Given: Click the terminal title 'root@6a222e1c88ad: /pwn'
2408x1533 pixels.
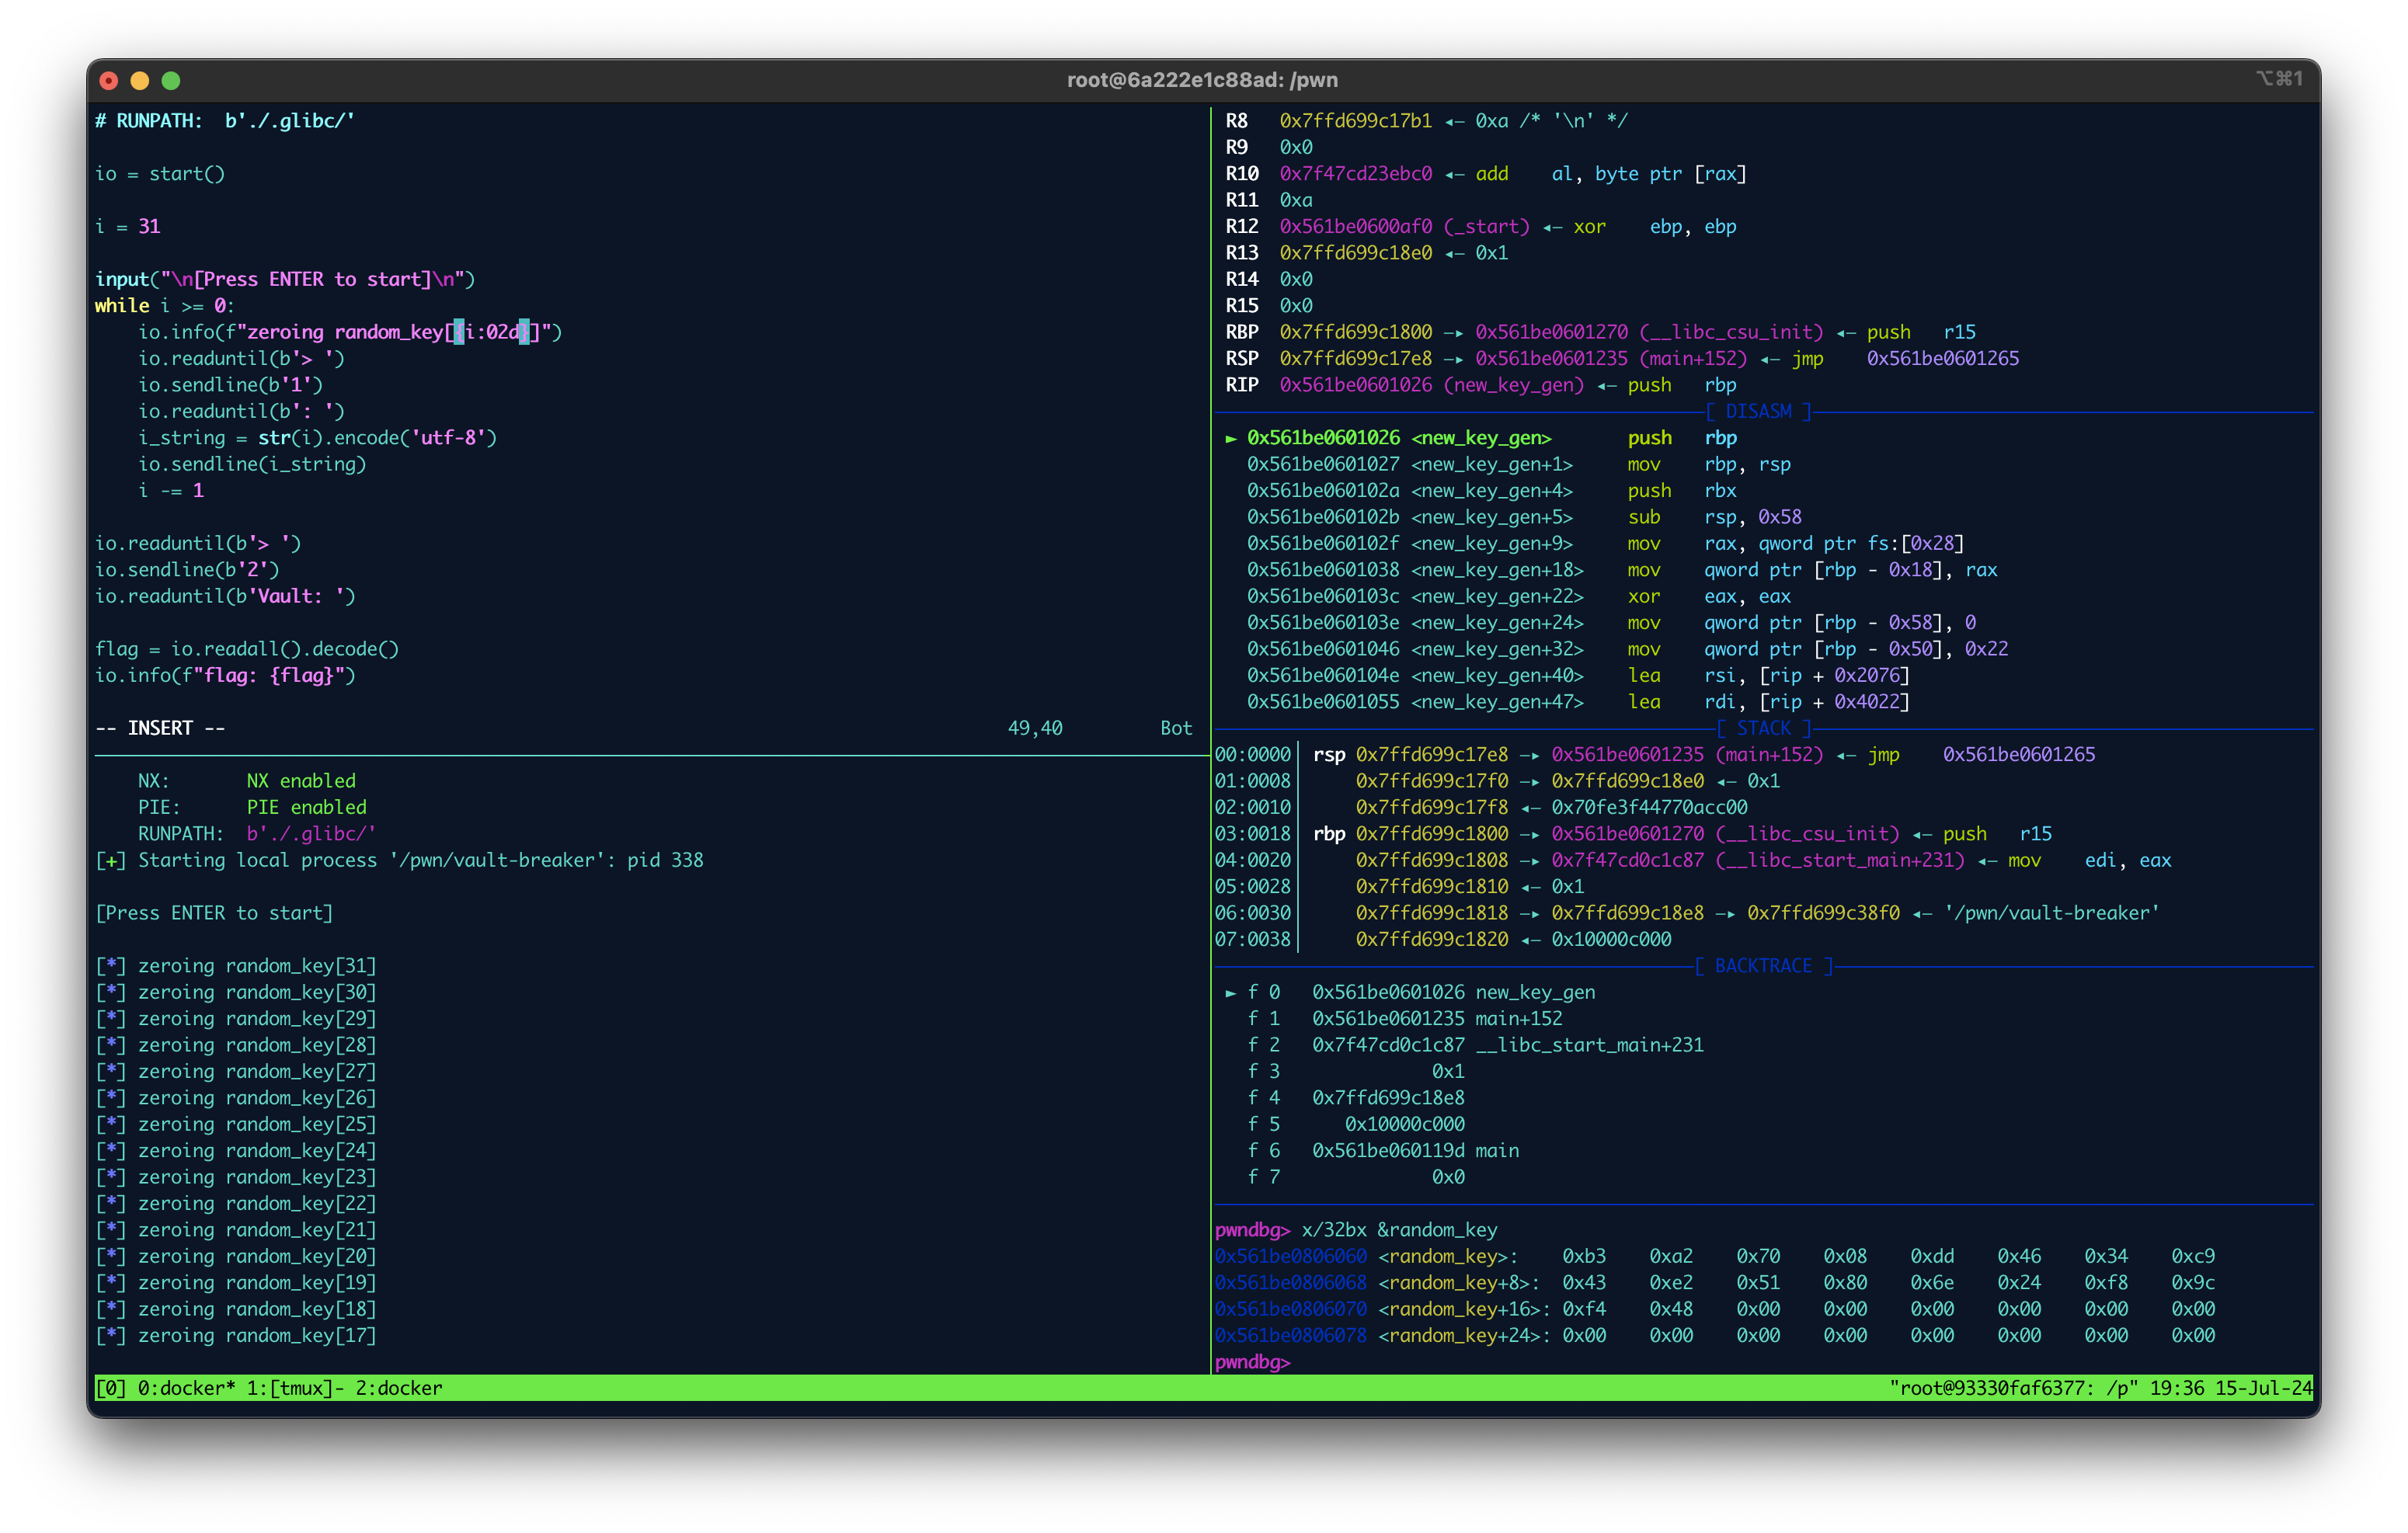Looking at the screenshot, I should tap(1202, 80).
